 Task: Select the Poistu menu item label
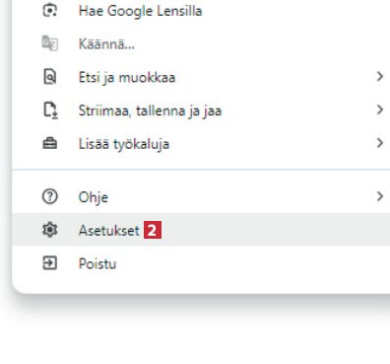click(x=97, y=263)
